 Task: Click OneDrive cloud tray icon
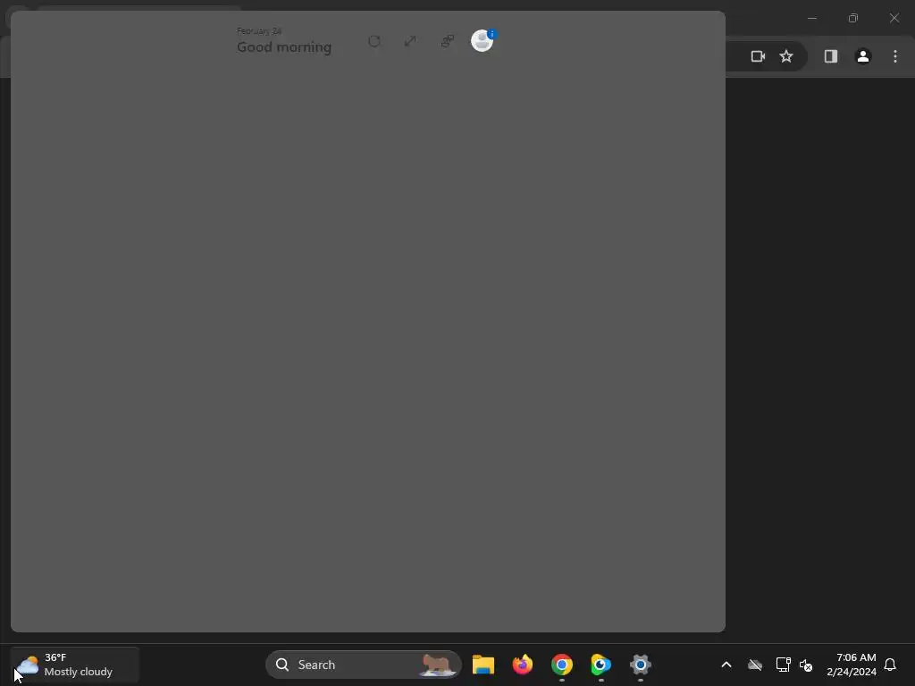pyautogui.click(x=754, y=665)
